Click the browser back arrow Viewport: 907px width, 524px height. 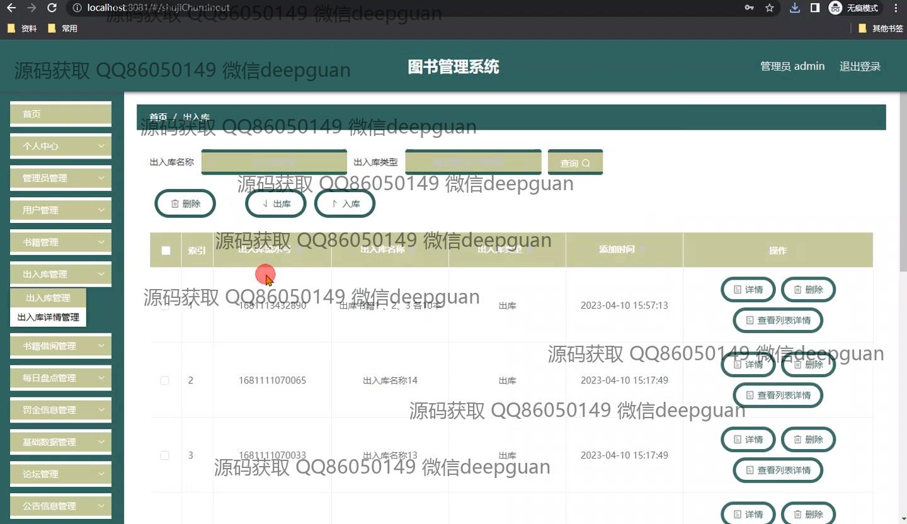tap(11, 8)
